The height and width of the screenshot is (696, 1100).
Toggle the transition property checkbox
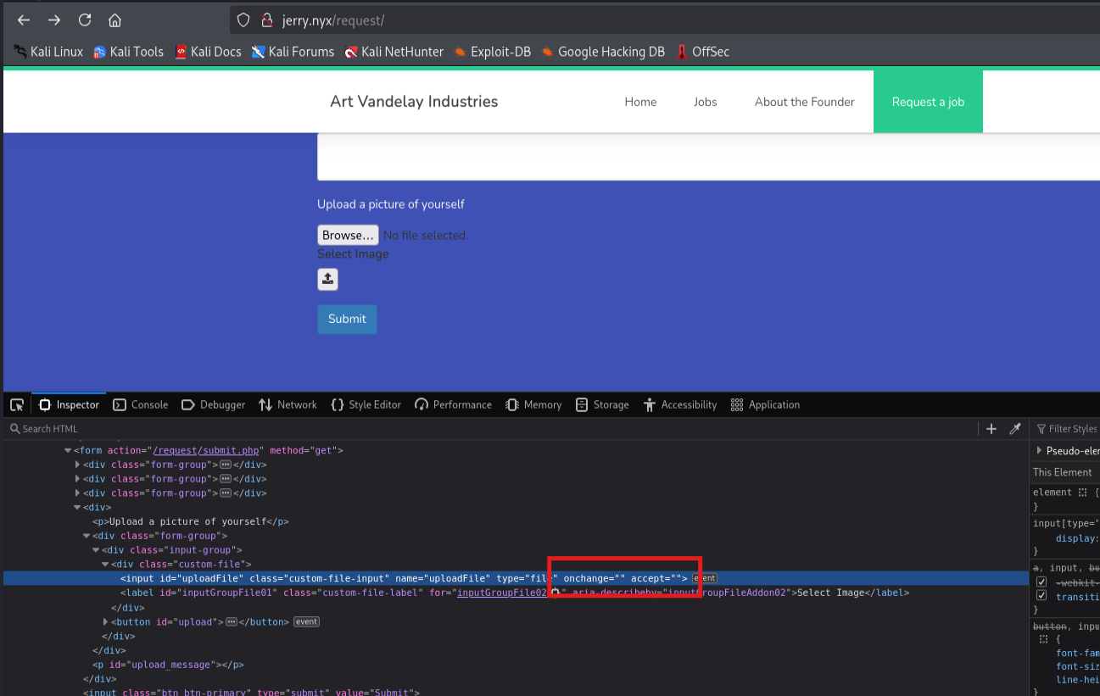click(1041, 597)
